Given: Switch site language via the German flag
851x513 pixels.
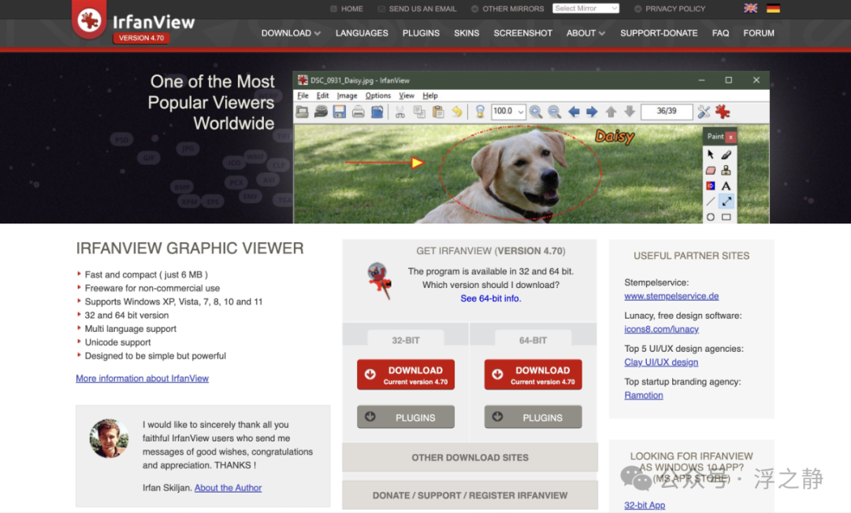Looking at the screenshot, I should pos(774,8).
